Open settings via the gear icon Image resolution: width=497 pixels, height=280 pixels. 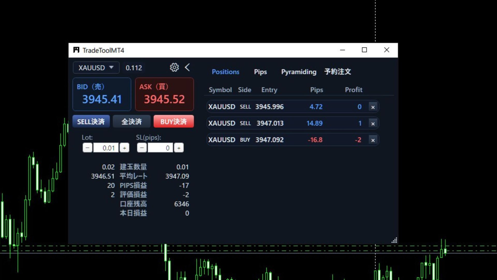pyautogui.click(x=174, y=67)
